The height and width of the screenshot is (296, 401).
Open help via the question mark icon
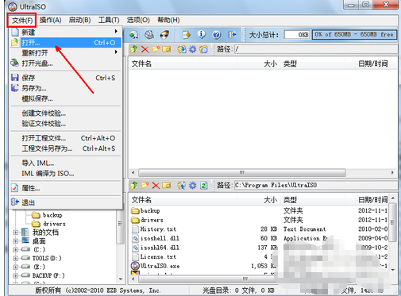217,35
